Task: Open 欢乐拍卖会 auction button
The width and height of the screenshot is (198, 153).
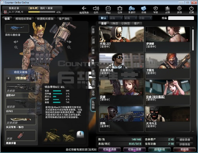Action: coord(110,149)
